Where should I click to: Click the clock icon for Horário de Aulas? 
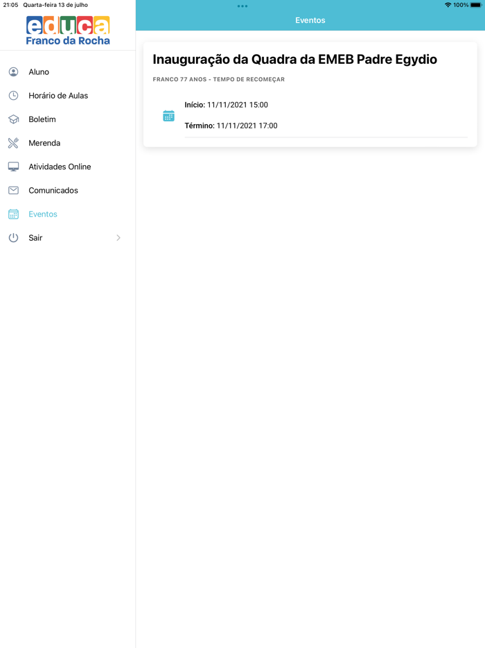14,96
